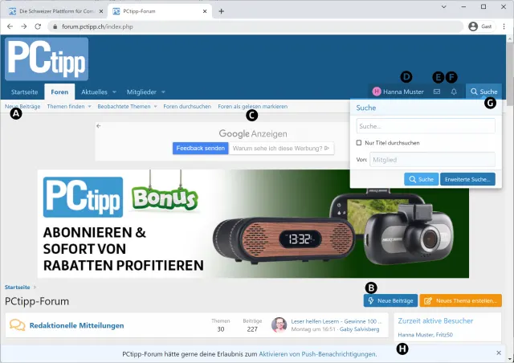Click Fritz50 in active visitors
The height and width of the screenshot is (363, 514).
445,335
